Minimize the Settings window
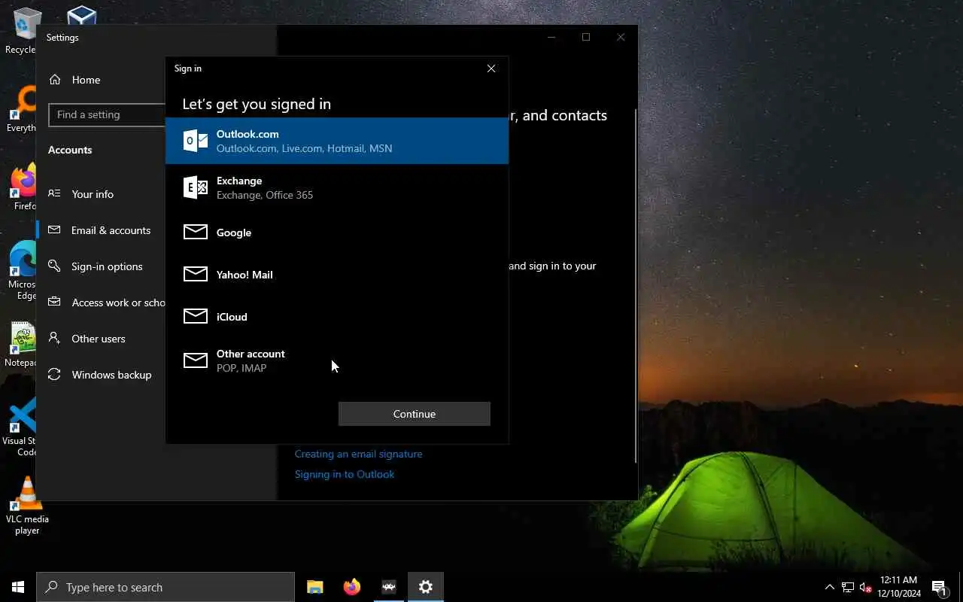This screenshot has width=963, height=602. pos(551,37)
